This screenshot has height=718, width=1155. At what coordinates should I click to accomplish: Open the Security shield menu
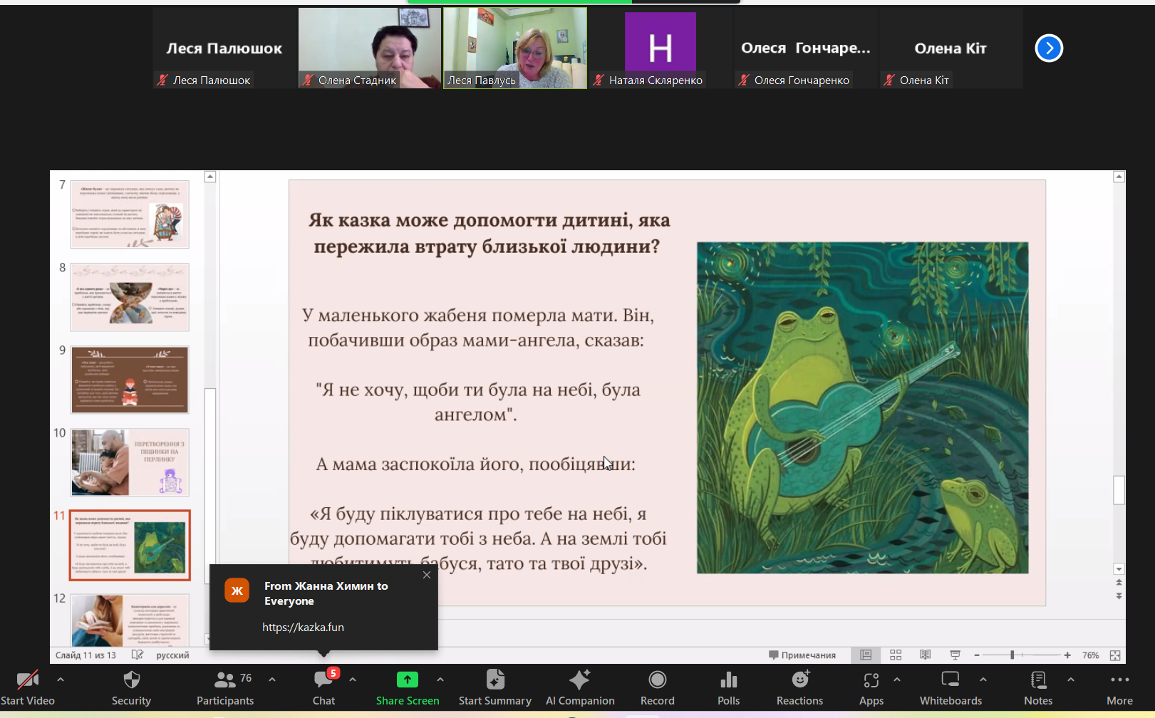131,687
